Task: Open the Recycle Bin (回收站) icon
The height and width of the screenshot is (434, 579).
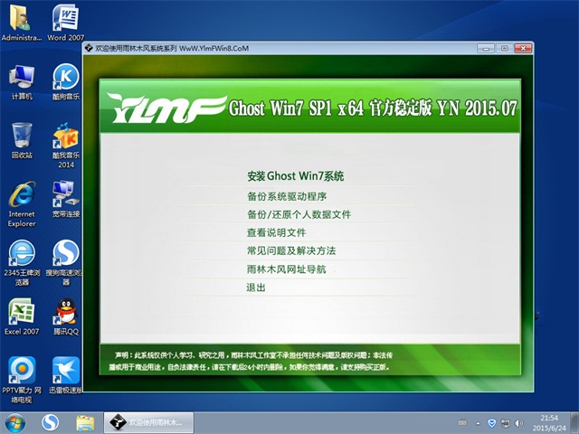Action: pyautogui.click(x=22, y=137)
